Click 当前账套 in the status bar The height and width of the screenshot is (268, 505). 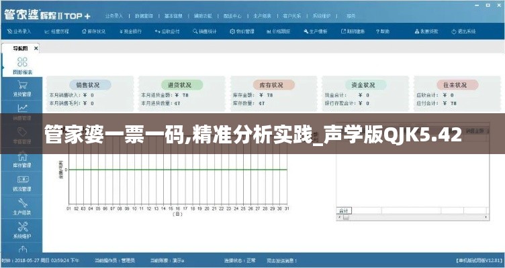point(167,260)
